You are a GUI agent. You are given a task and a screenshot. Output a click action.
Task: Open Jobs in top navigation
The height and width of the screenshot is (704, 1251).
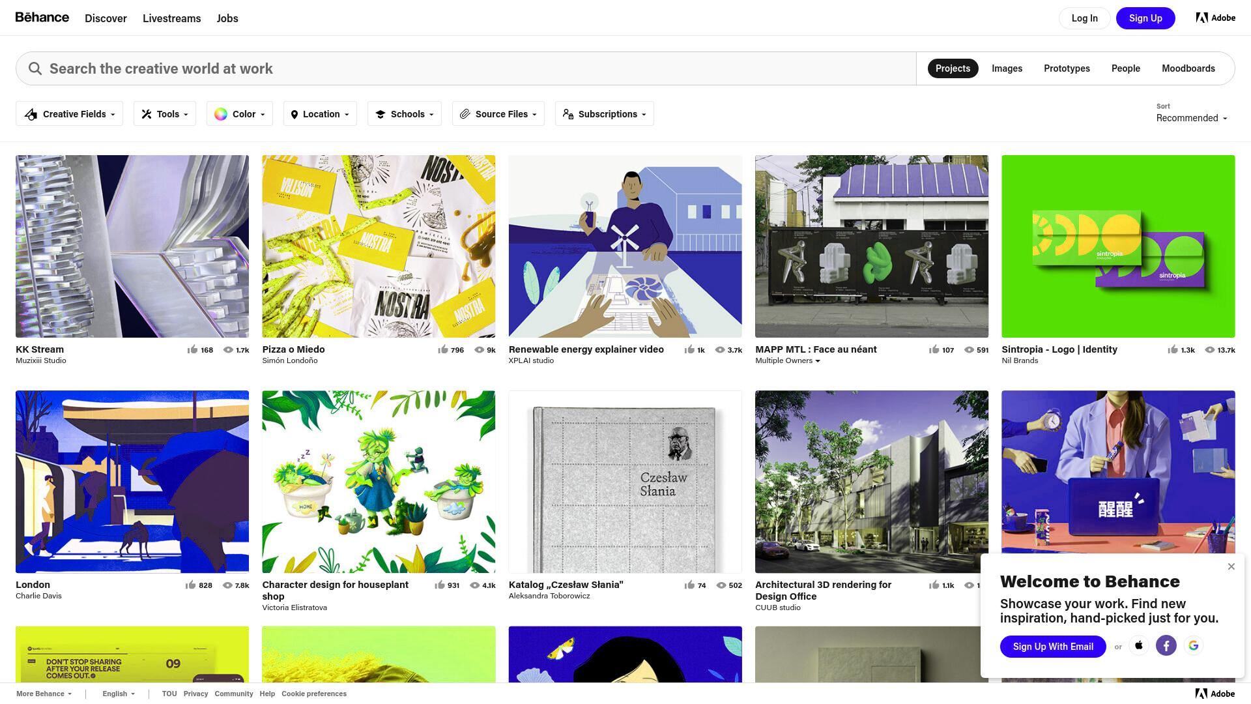click(x=227, y=18)
